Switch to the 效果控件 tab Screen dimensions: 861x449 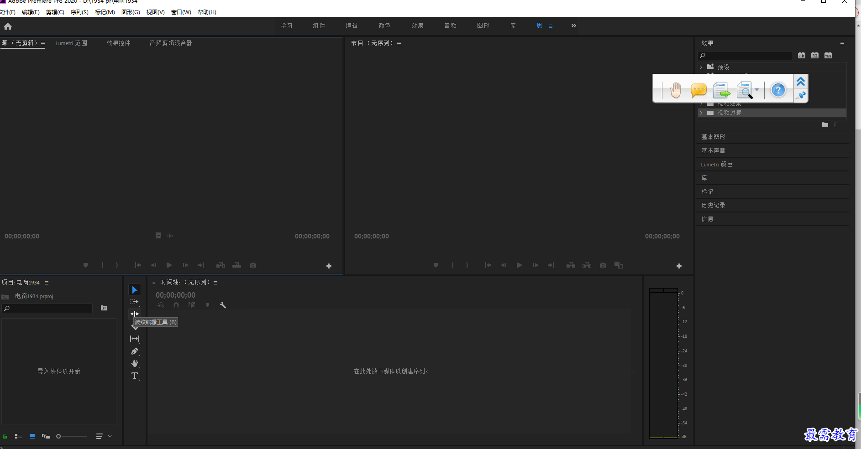118,43
